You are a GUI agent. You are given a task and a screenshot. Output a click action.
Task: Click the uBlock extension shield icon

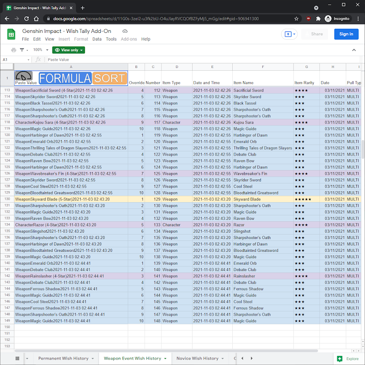tap(308, 19)
